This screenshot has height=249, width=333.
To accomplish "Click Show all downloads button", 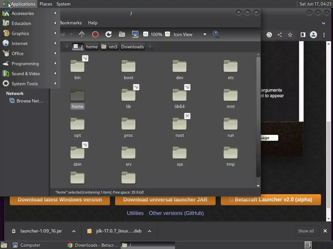I will click(x=306, y=231).
